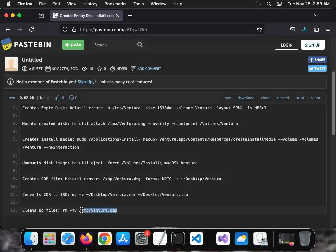Viewport: 336px width, 252px height.
Task: Open a new tab with plus button
Action: tap(130, 16)
